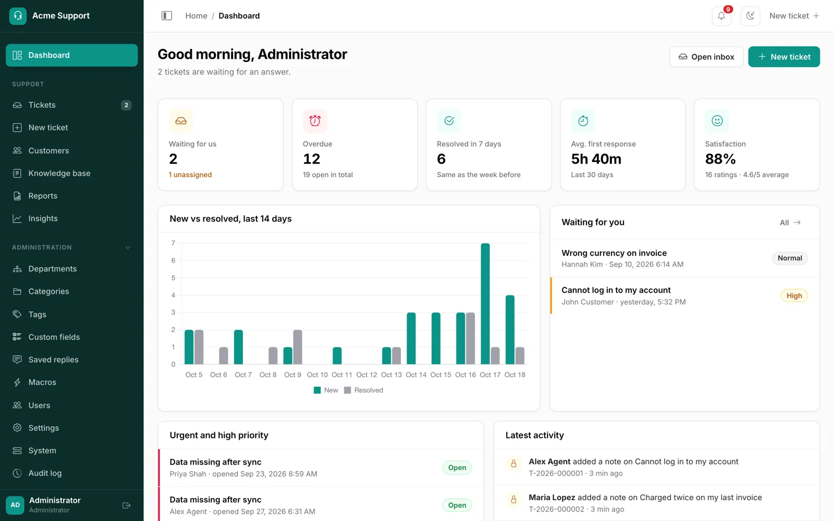Toggle the New series in chart legend
Viewport: 834px width, 521px height.
pos(326,390)
